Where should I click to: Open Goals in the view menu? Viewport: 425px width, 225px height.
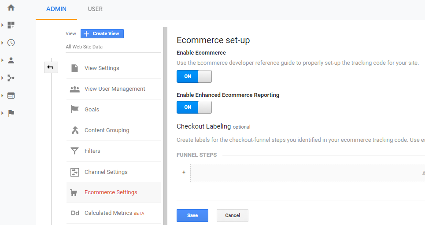[92, 110]
